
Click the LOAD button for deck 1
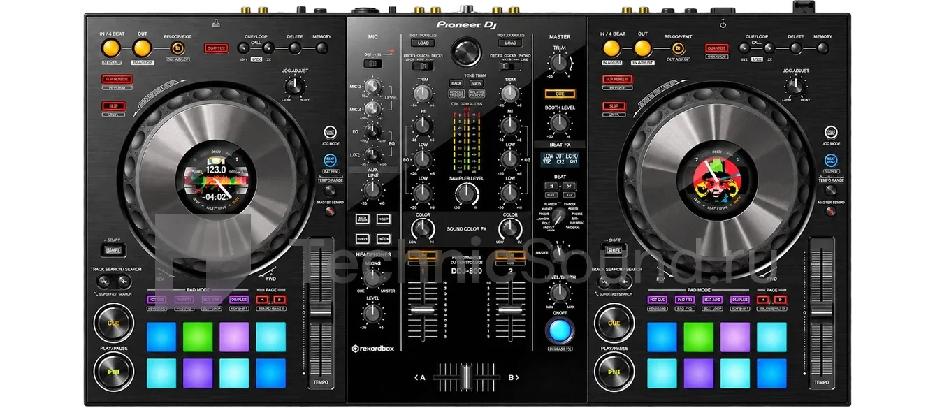423,43
